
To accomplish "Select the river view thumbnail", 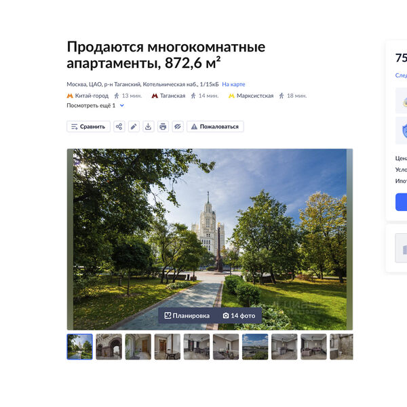I will (x=255, y=346).
